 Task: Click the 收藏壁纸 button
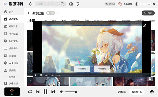tap(102, 69)
